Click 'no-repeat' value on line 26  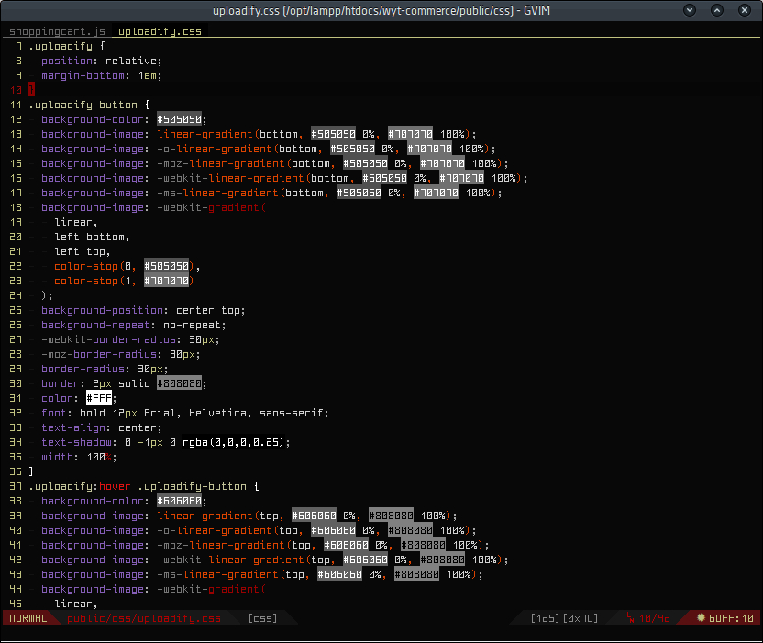(x=192, y=325)
